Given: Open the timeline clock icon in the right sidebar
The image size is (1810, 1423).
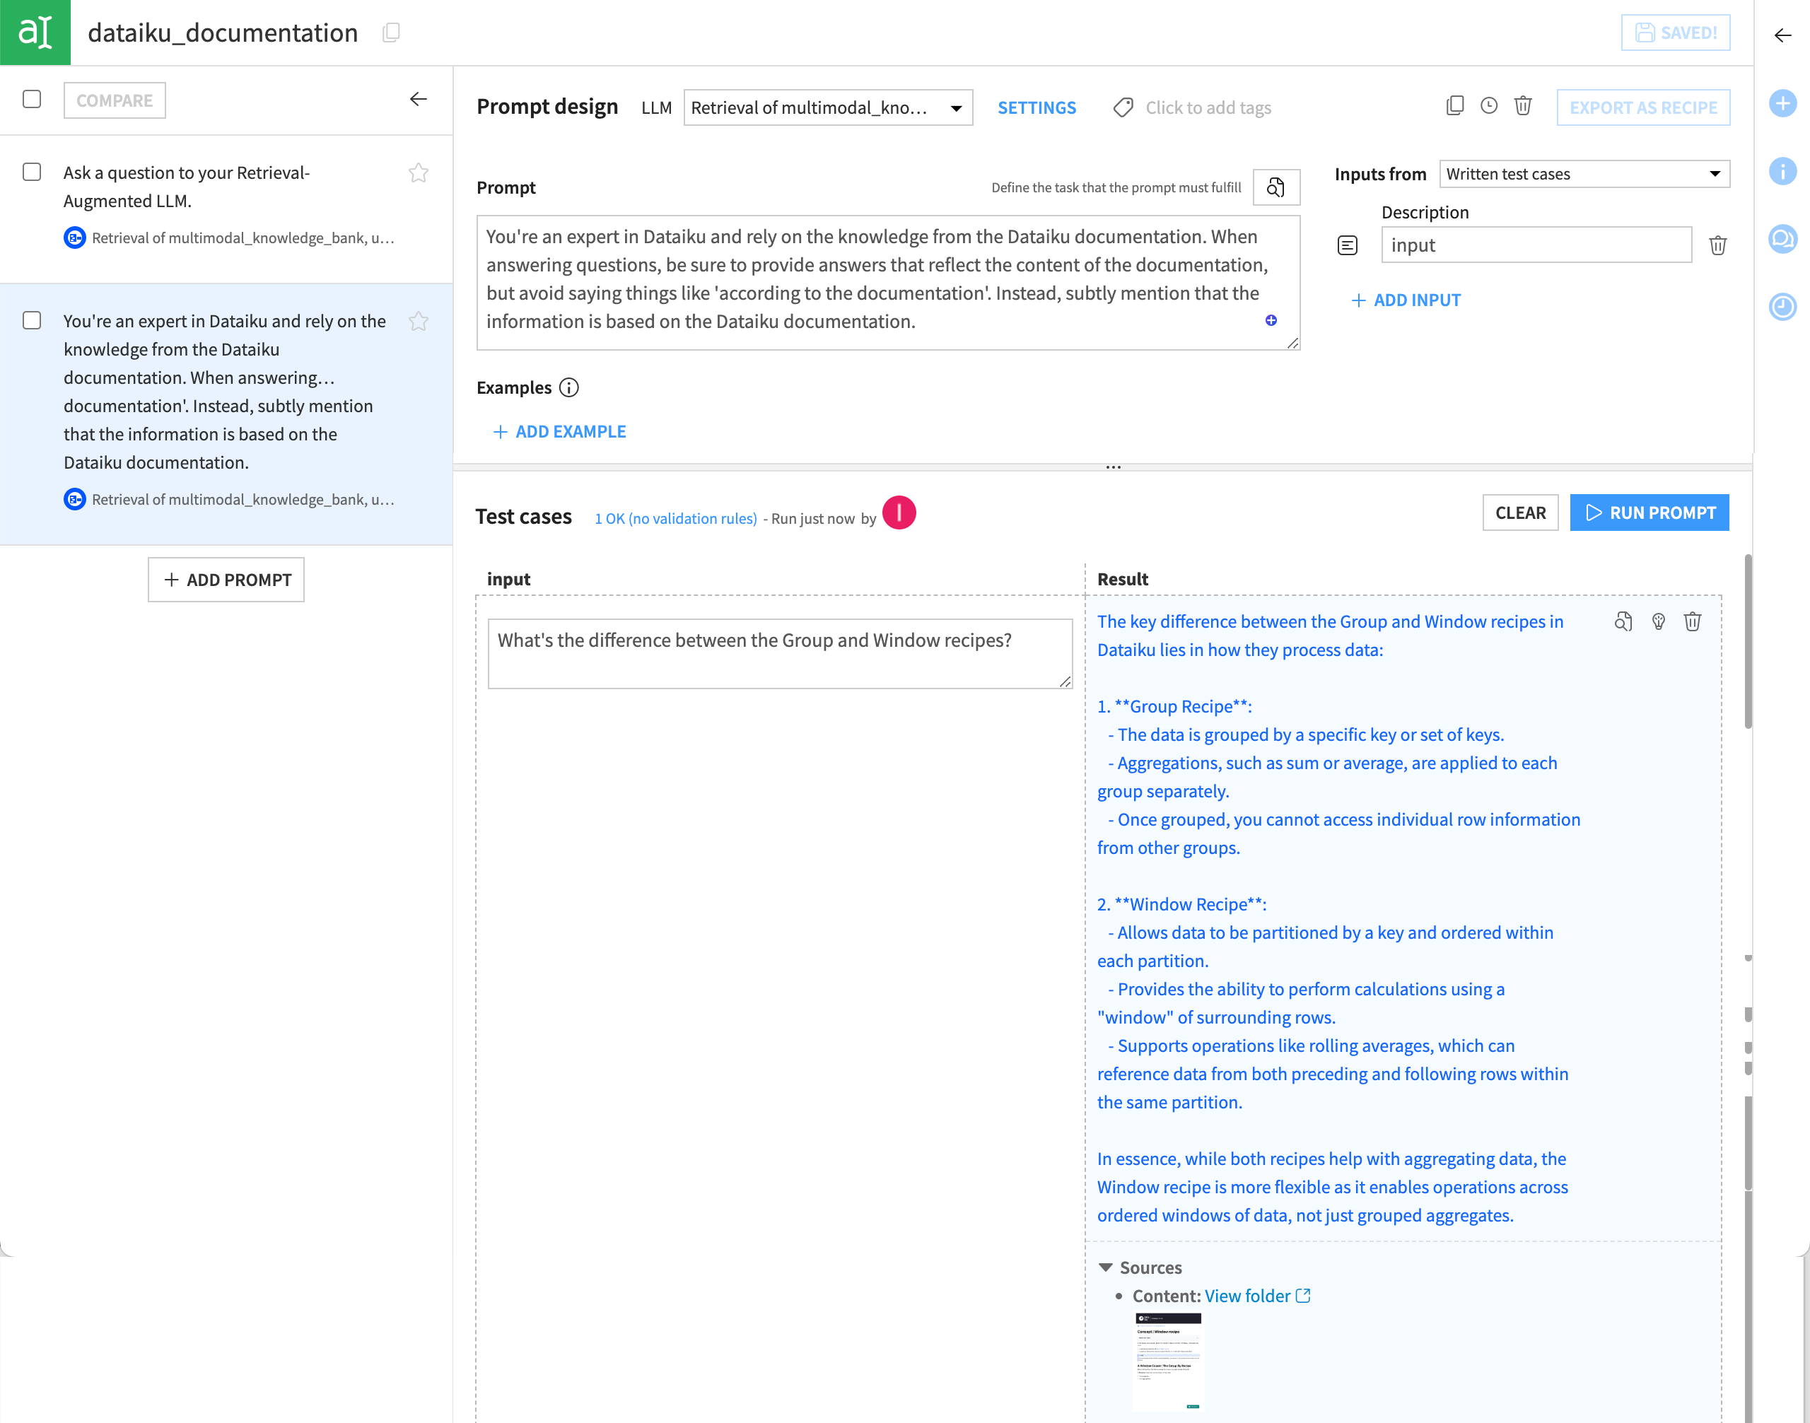Looking at the screenshot, I should coord(1782,307).
